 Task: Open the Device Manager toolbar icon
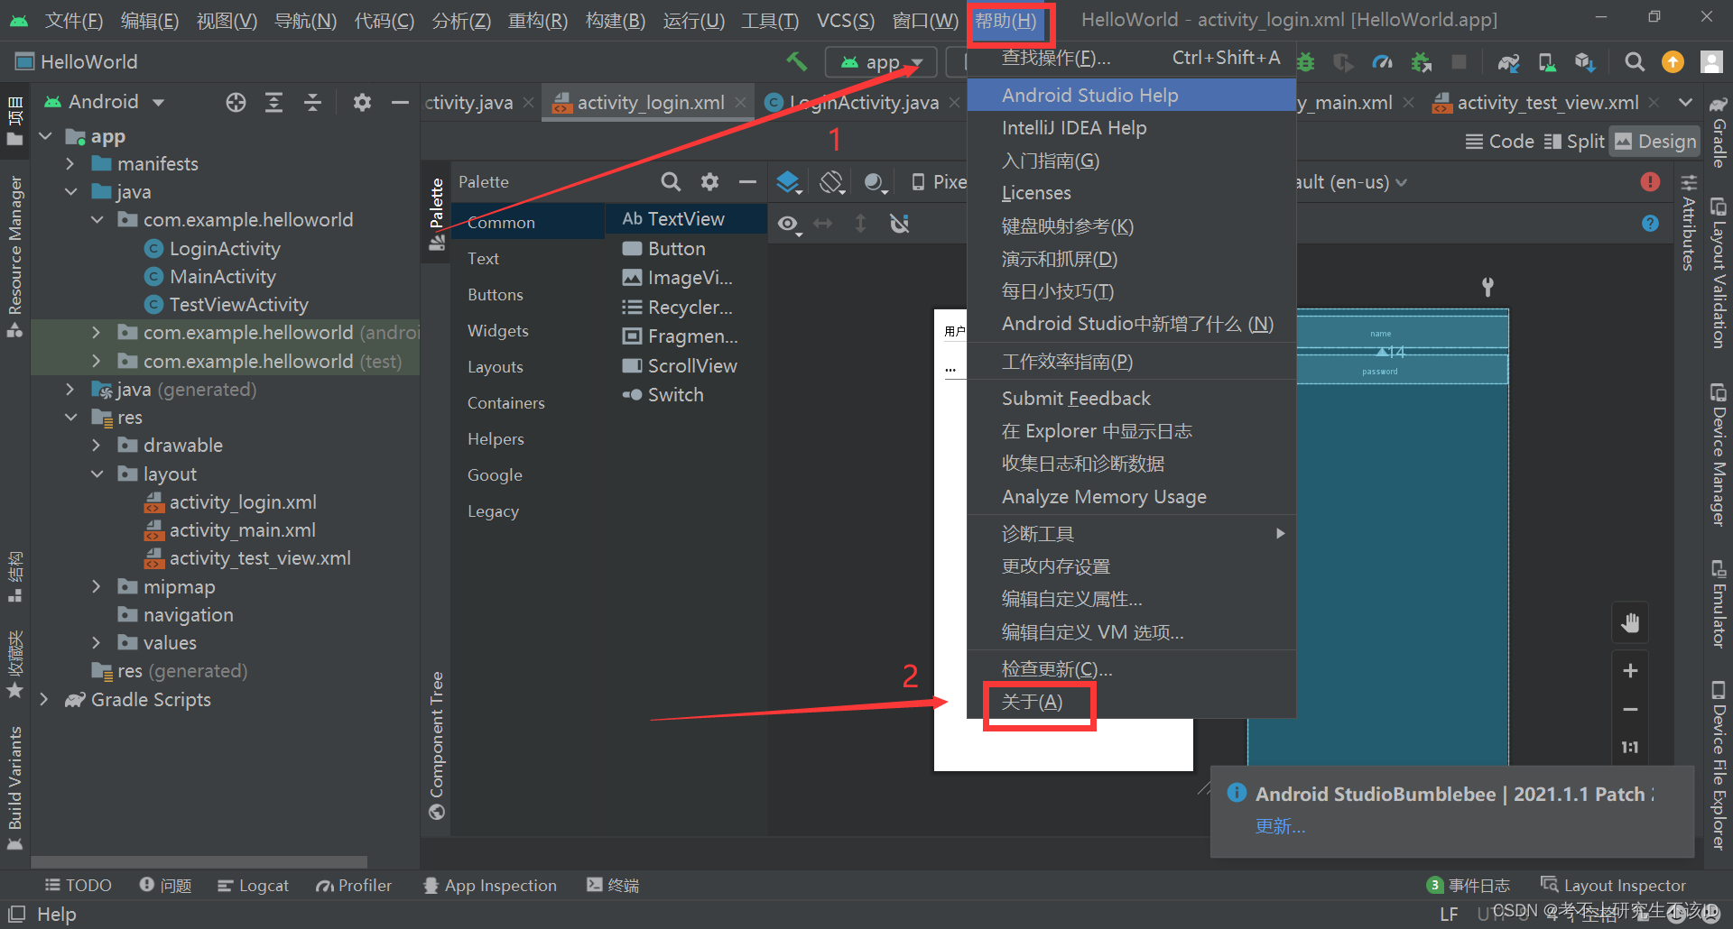point(1547,62)
